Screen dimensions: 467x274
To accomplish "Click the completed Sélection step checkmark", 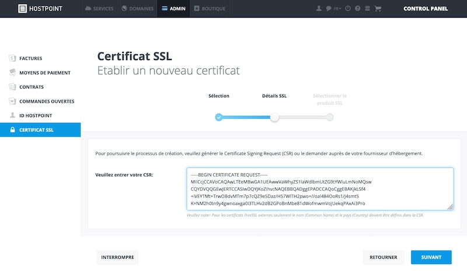I will tap(219, 117).
